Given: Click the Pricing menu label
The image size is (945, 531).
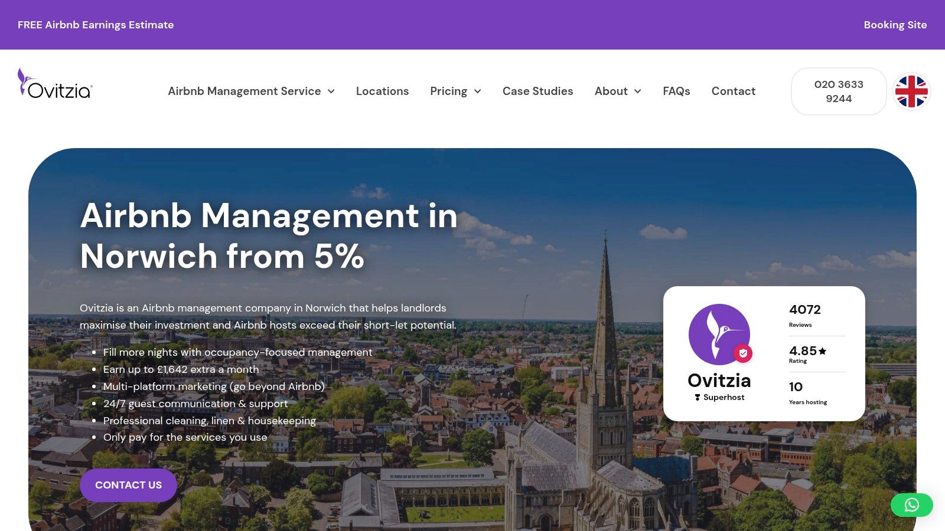Looking at the screenshot, I should click(448, 91).
